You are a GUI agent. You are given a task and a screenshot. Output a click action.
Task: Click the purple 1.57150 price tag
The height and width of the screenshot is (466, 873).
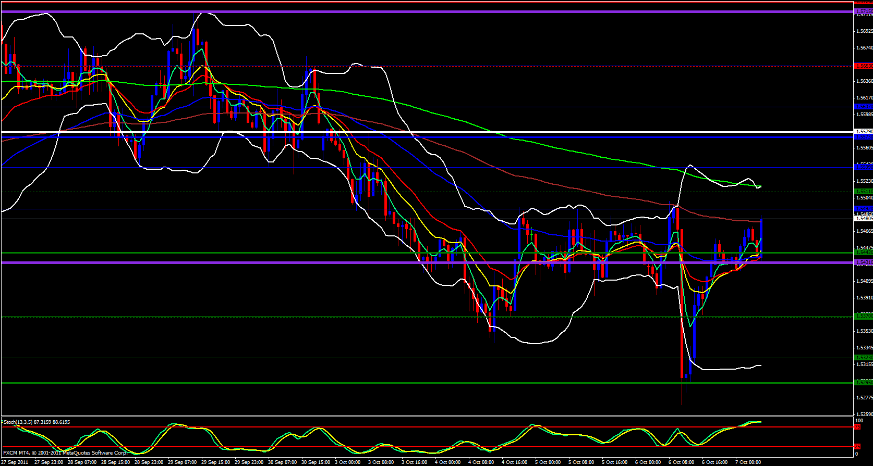pyautogui.click(x=863, y=11)
